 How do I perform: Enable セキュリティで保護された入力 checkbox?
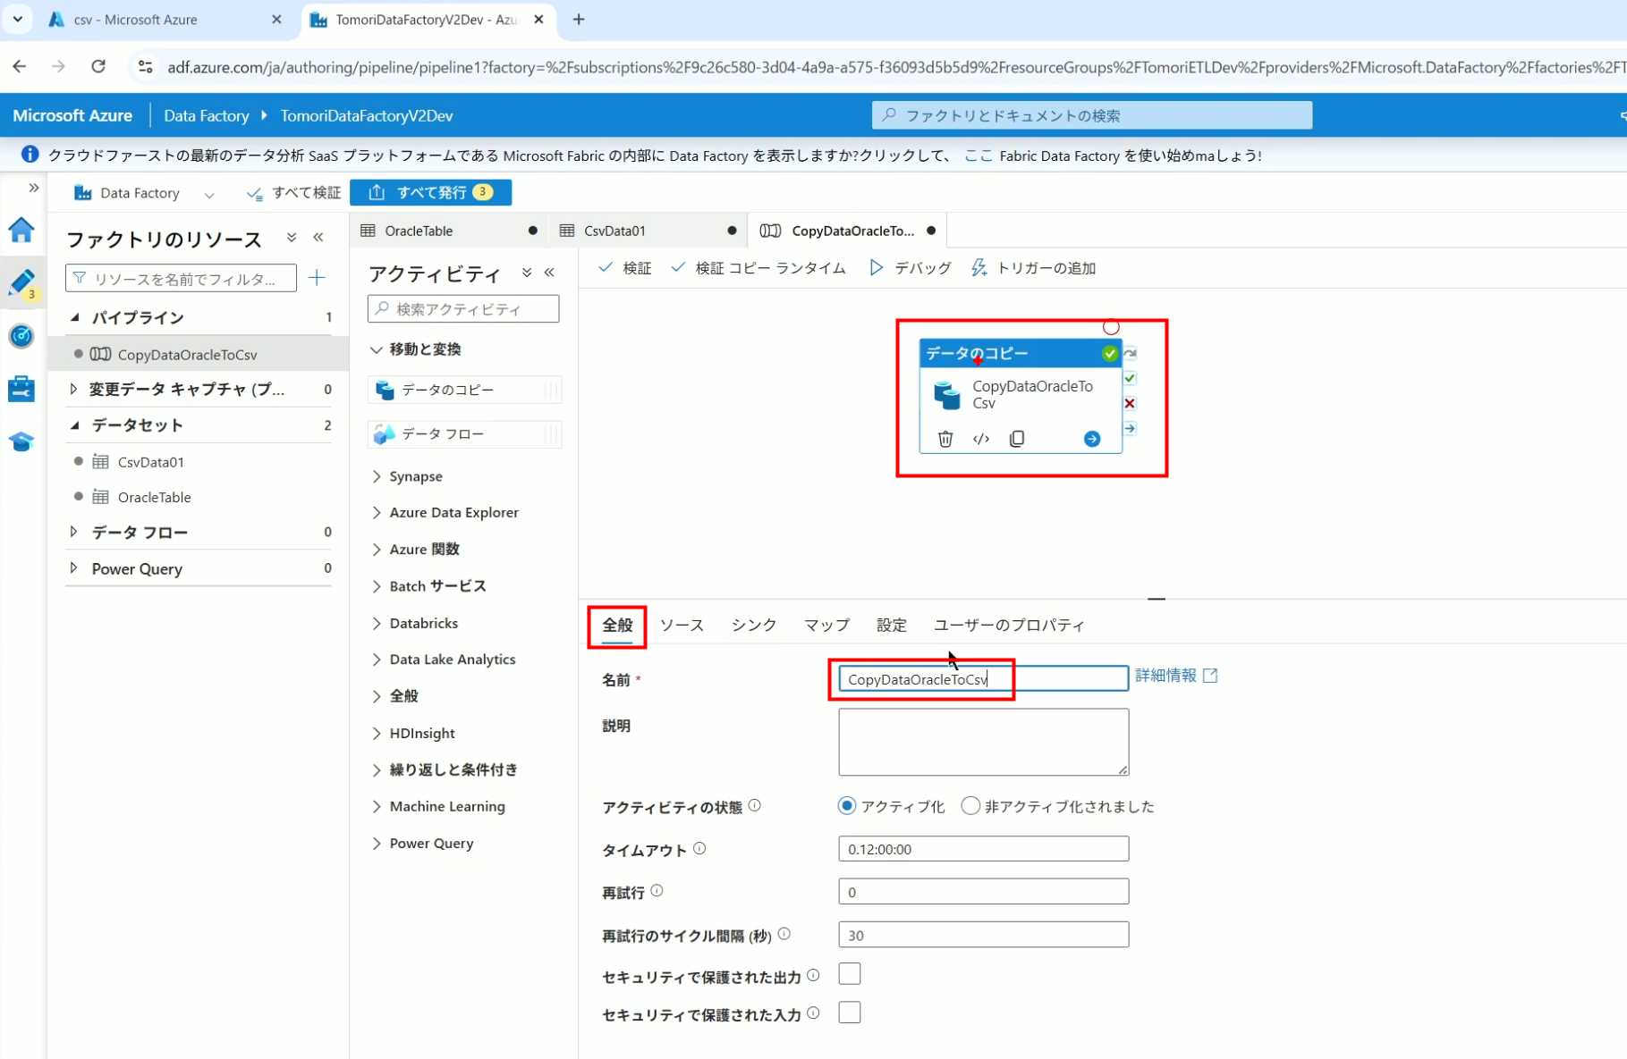tap(850, 1013)
